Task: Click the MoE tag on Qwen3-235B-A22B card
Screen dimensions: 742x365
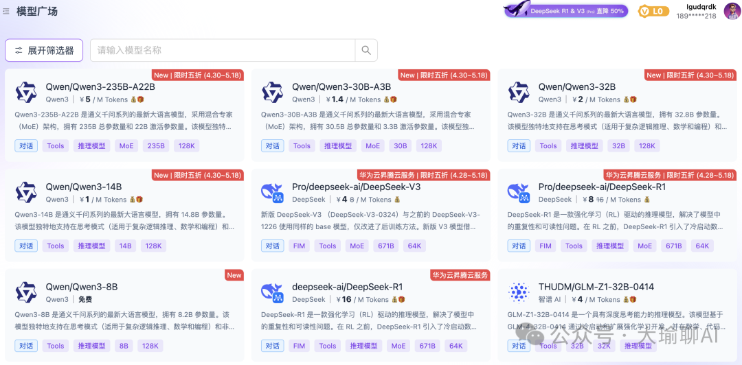Action: (126, 145)
